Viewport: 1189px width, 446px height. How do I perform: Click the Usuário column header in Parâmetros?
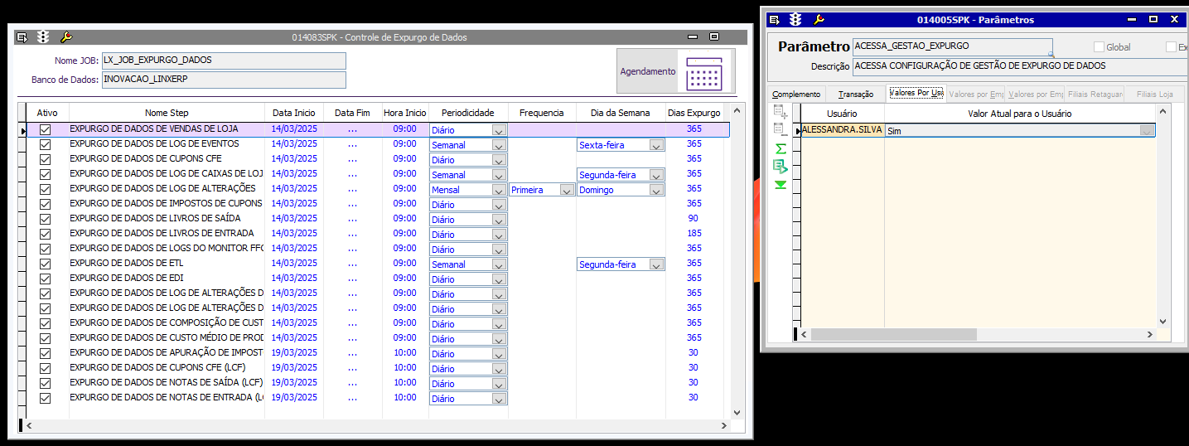(842, 113)
